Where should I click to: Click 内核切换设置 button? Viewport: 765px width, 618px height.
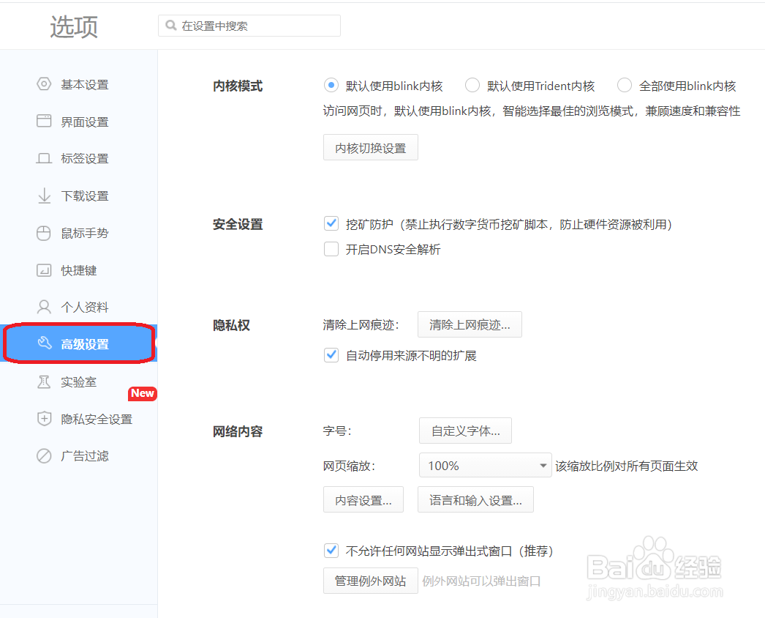[371, 147]
